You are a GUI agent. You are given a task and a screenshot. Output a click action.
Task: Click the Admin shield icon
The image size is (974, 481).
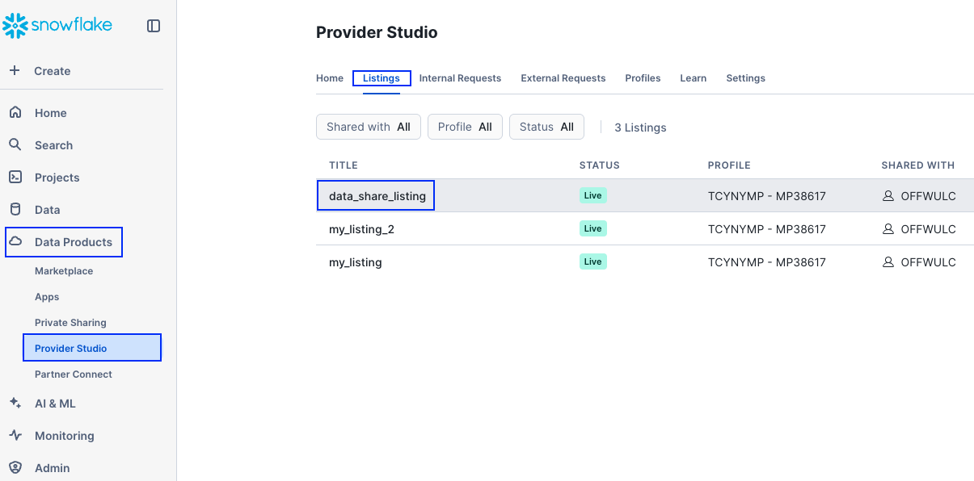pyautogui.click(x=15, y=468)
